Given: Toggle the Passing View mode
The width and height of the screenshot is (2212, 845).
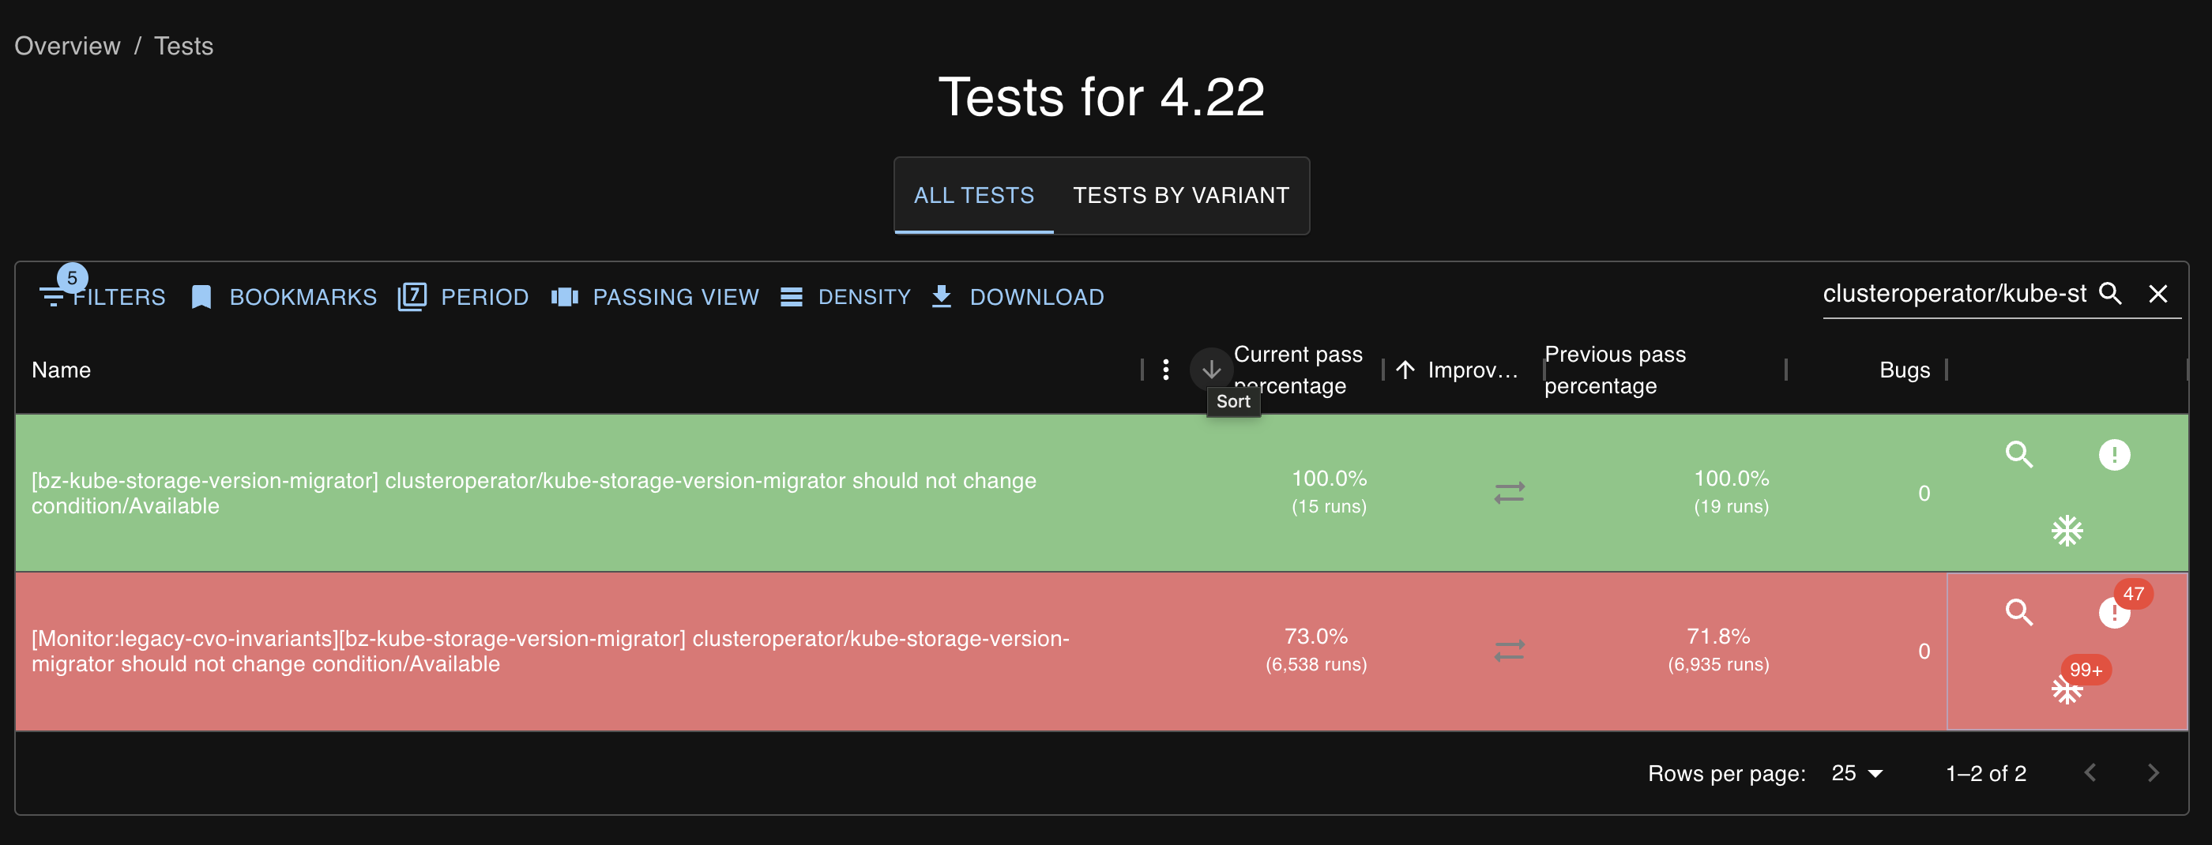Looking at the screenshot, I should click(x=655, y=297).
